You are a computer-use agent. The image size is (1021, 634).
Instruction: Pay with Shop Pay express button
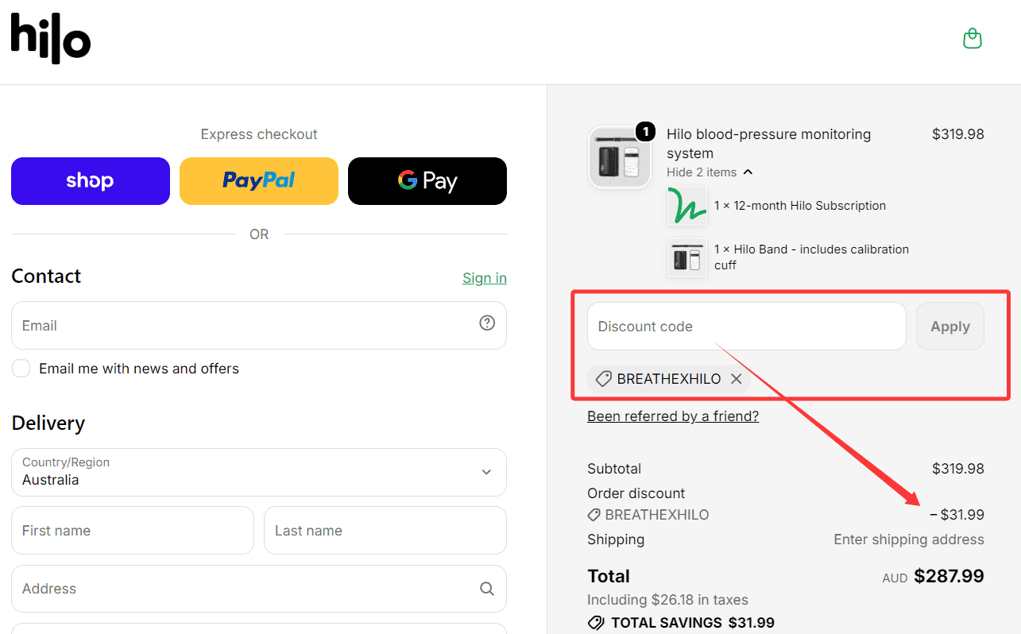[91, 181]
